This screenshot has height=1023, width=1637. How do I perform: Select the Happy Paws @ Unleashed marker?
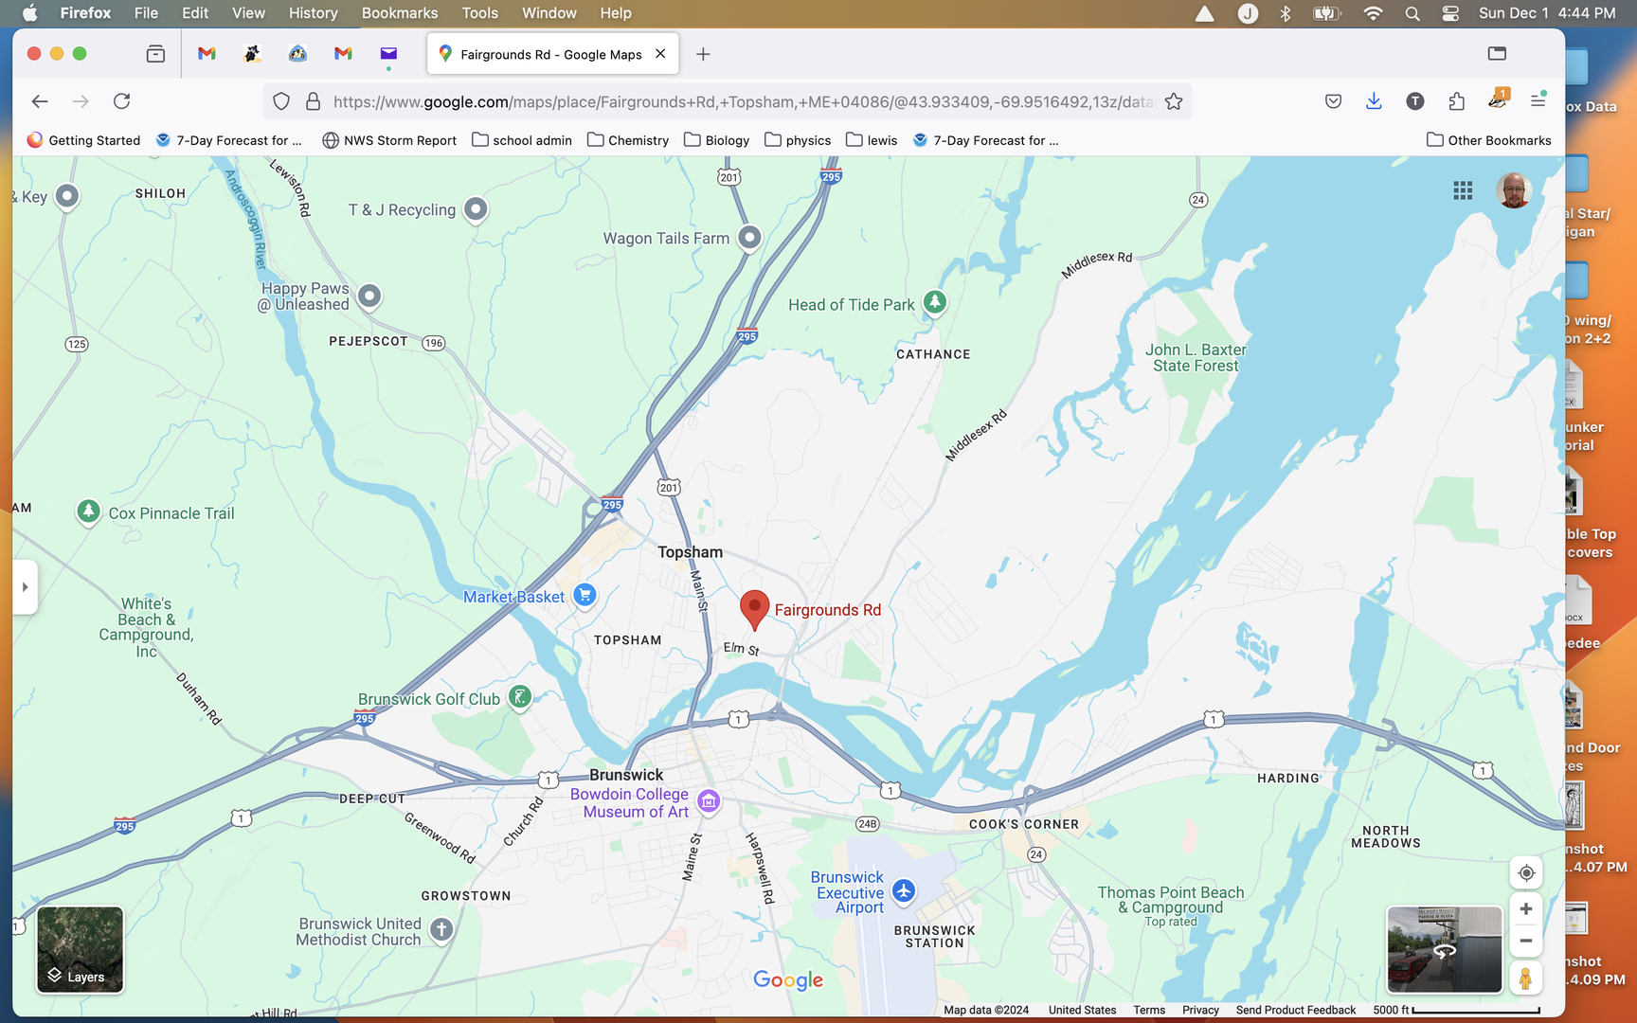(369, 296)
